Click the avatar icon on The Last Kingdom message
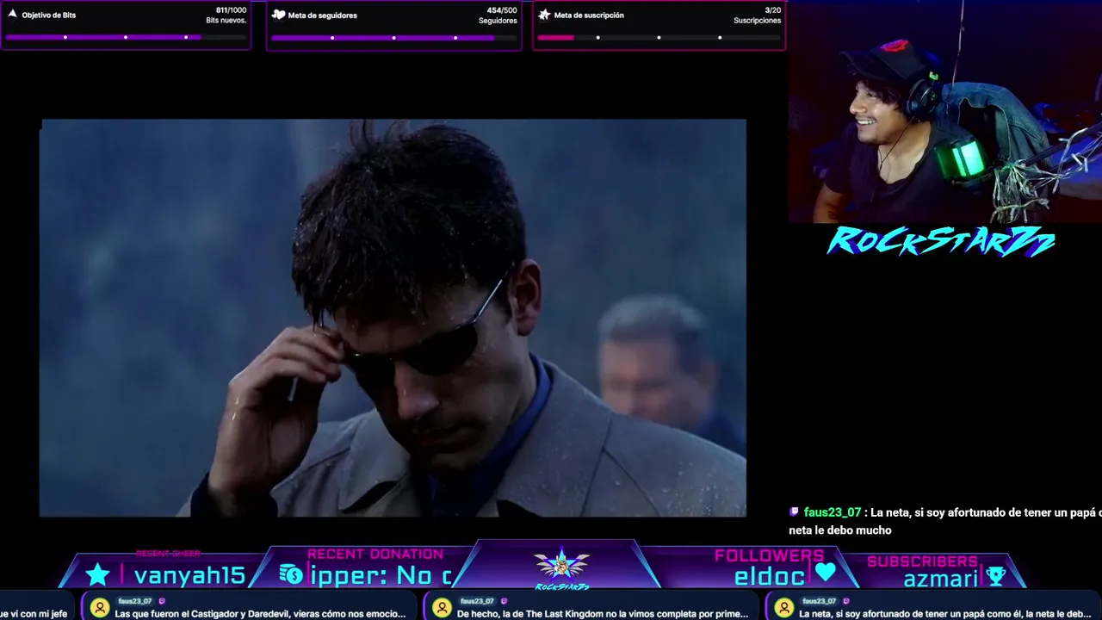The width and height of the screenshot is (1102, 620). (443, 608)
